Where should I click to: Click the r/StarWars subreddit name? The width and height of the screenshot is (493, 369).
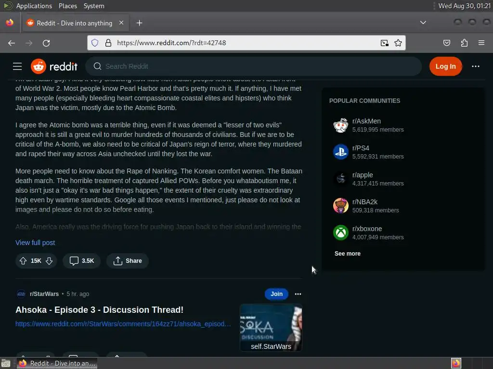44,294
